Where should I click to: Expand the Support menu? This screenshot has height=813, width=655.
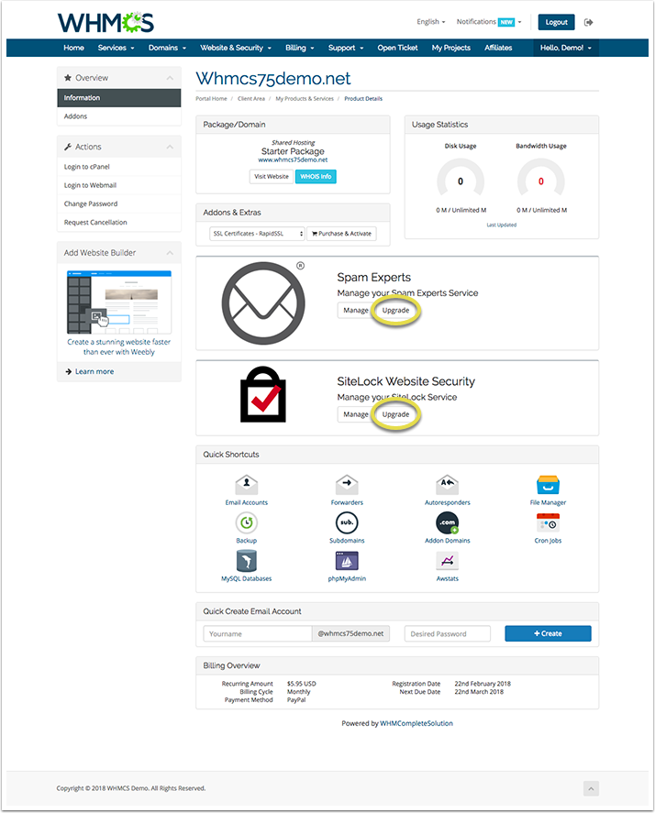coord(346,48)
